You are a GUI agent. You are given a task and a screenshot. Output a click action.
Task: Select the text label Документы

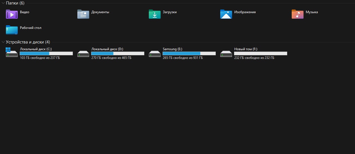pos(100,12)
